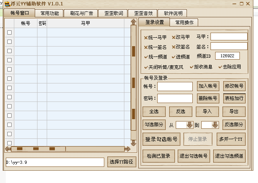
Task: Click the 马甲 column header
Action: point(85,23)
